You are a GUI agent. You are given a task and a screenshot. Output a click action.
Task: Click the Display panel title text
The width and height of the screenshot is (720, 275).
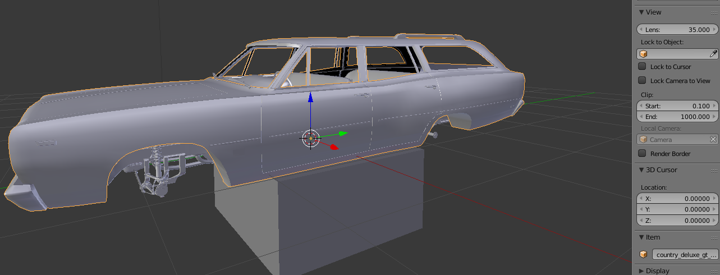pos(658,271)
